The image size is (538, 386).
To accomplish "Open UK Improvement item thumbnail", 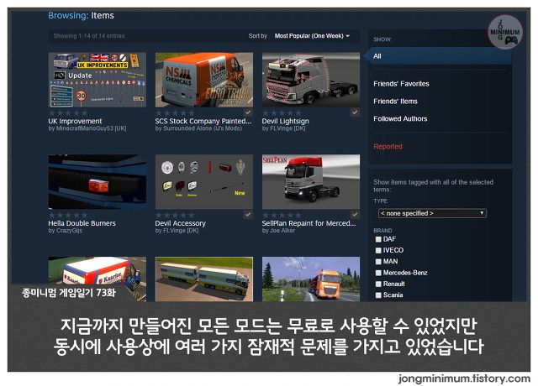I will tap(98, 80).
